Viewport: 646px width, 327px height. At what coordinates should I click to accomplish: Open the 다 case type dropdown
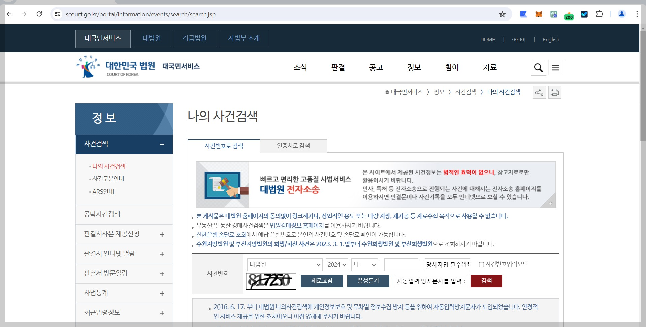(x=364, y=264)
